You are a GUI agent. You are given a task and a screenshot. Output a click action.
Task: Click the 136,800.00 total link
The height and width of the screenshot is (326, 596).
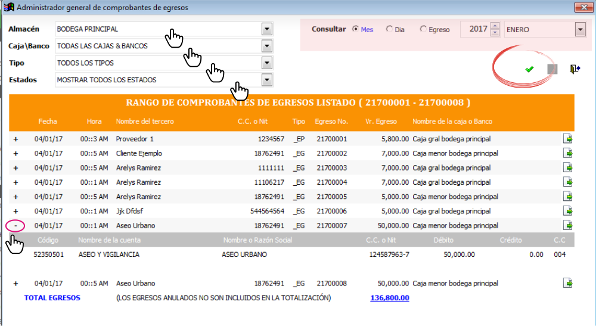point(390,298)
